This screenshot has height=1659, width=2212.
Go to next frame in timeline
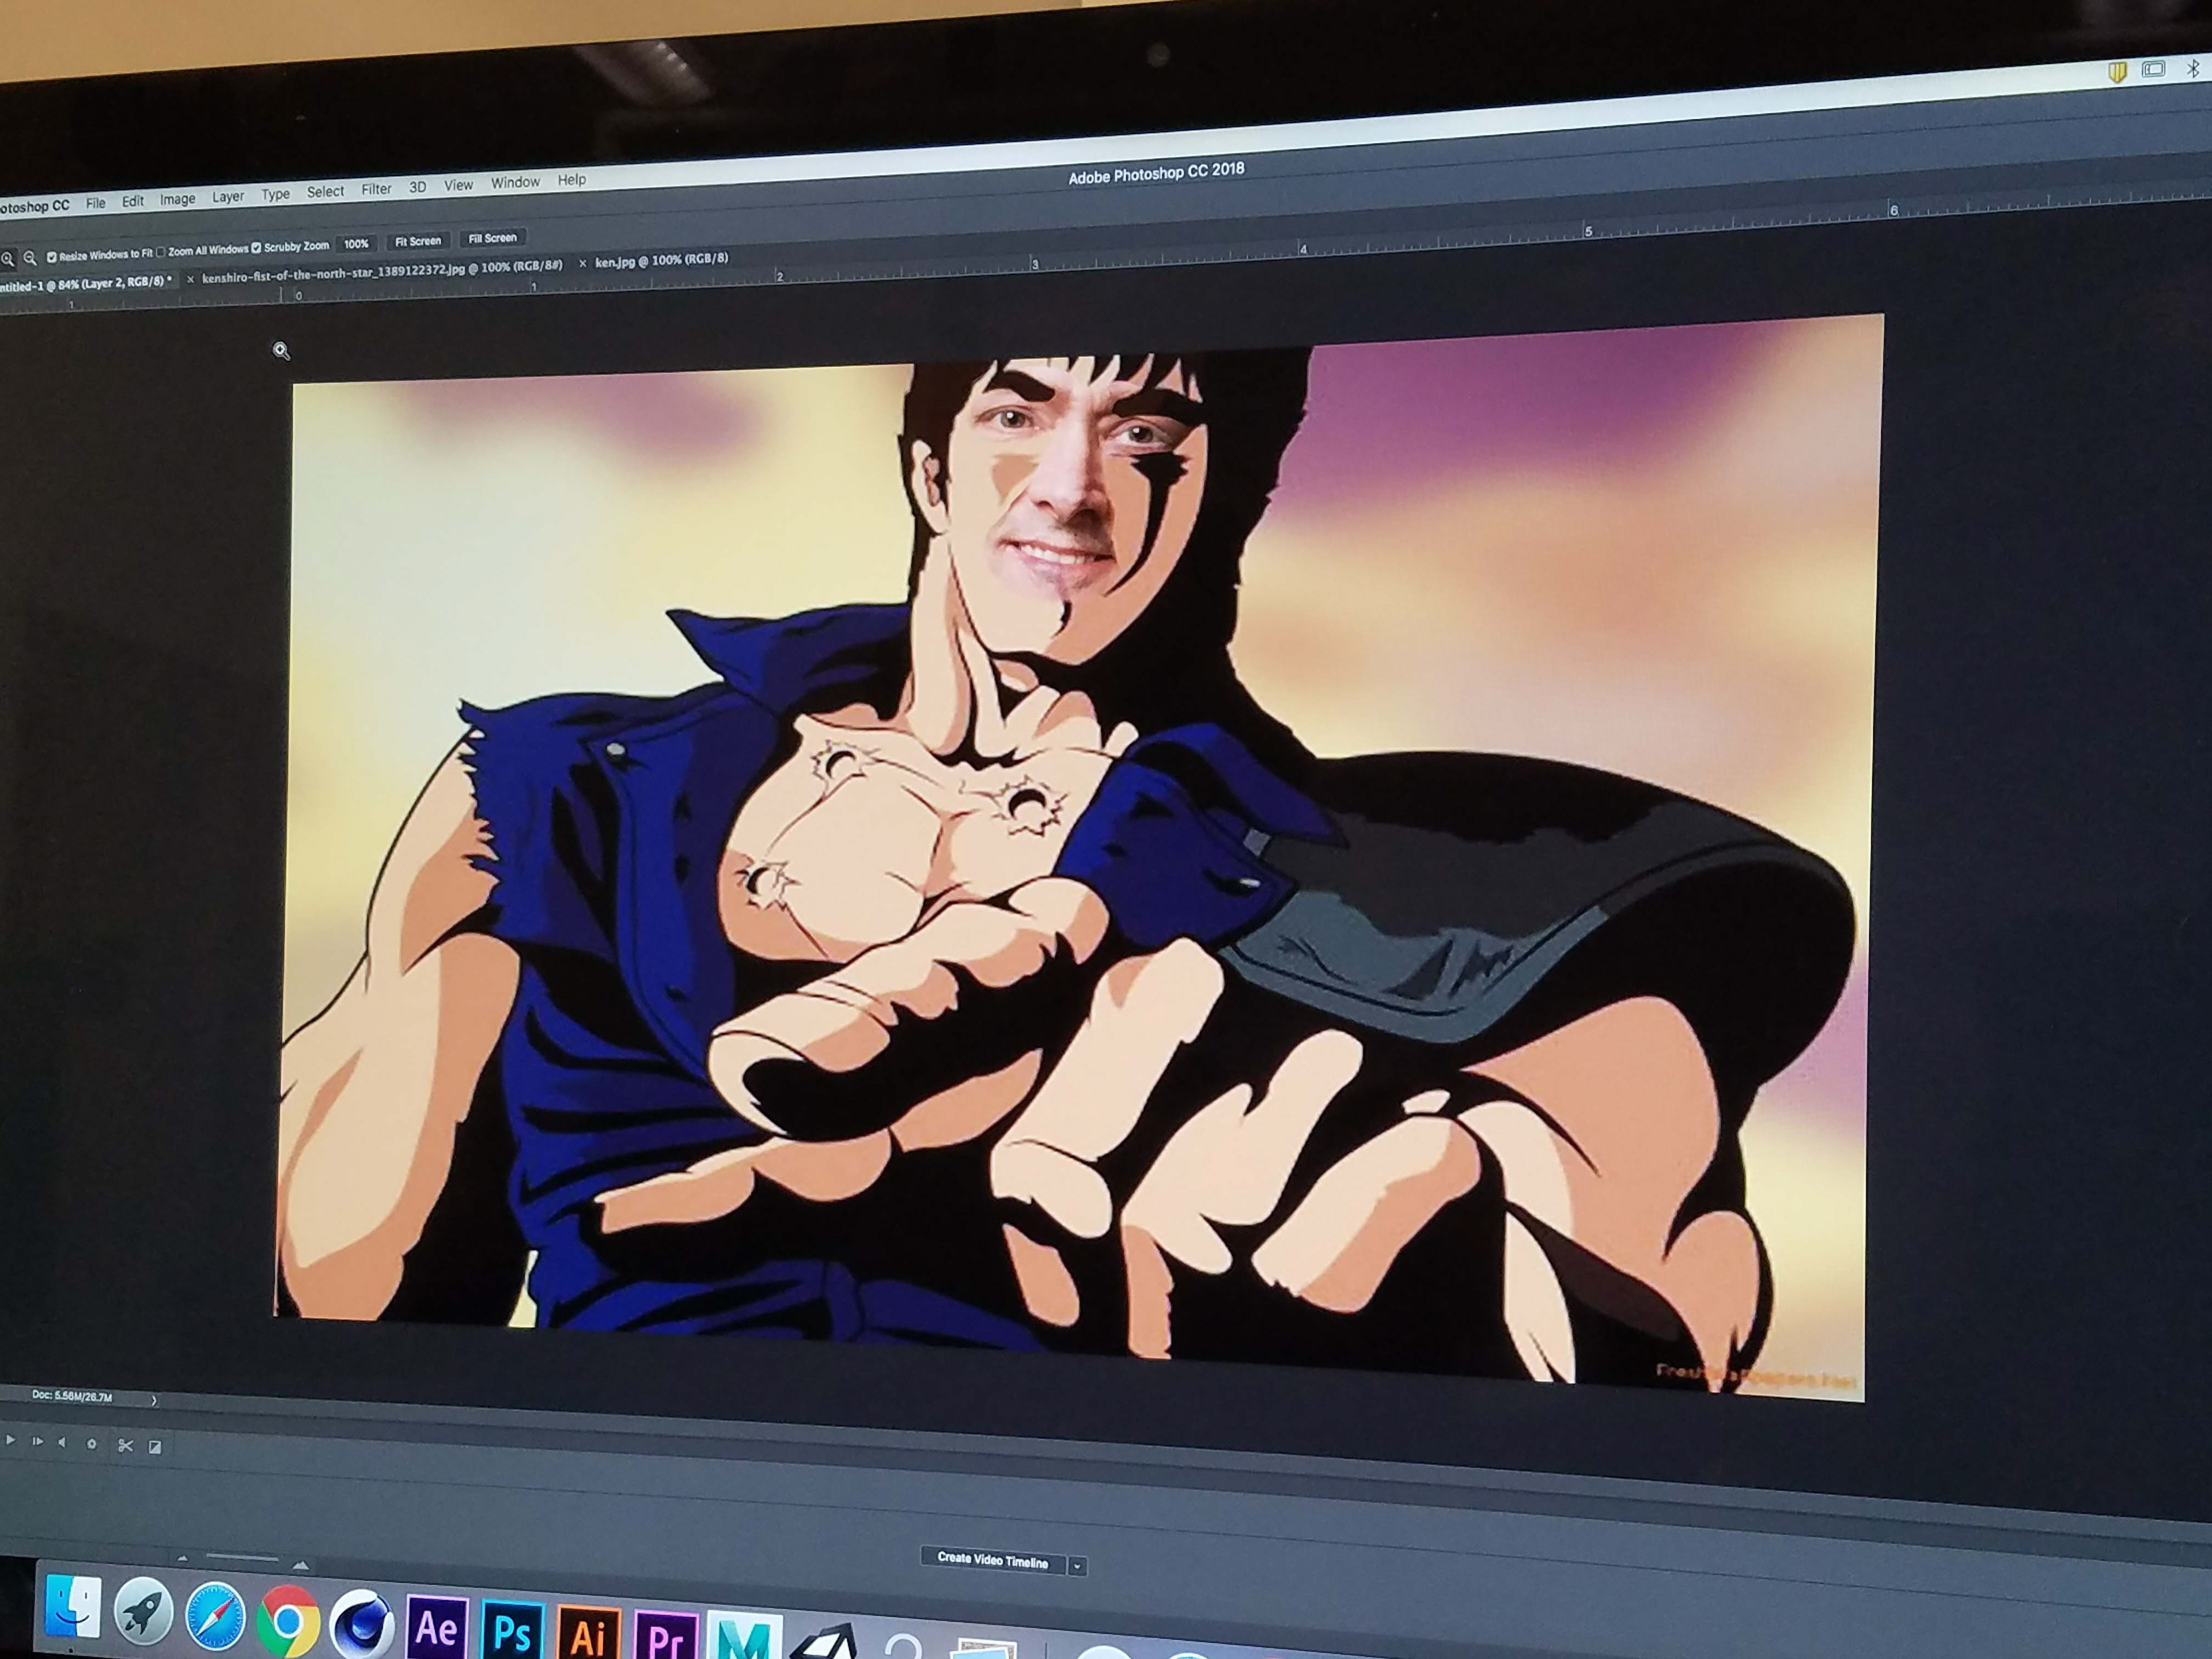(37, 1441)
